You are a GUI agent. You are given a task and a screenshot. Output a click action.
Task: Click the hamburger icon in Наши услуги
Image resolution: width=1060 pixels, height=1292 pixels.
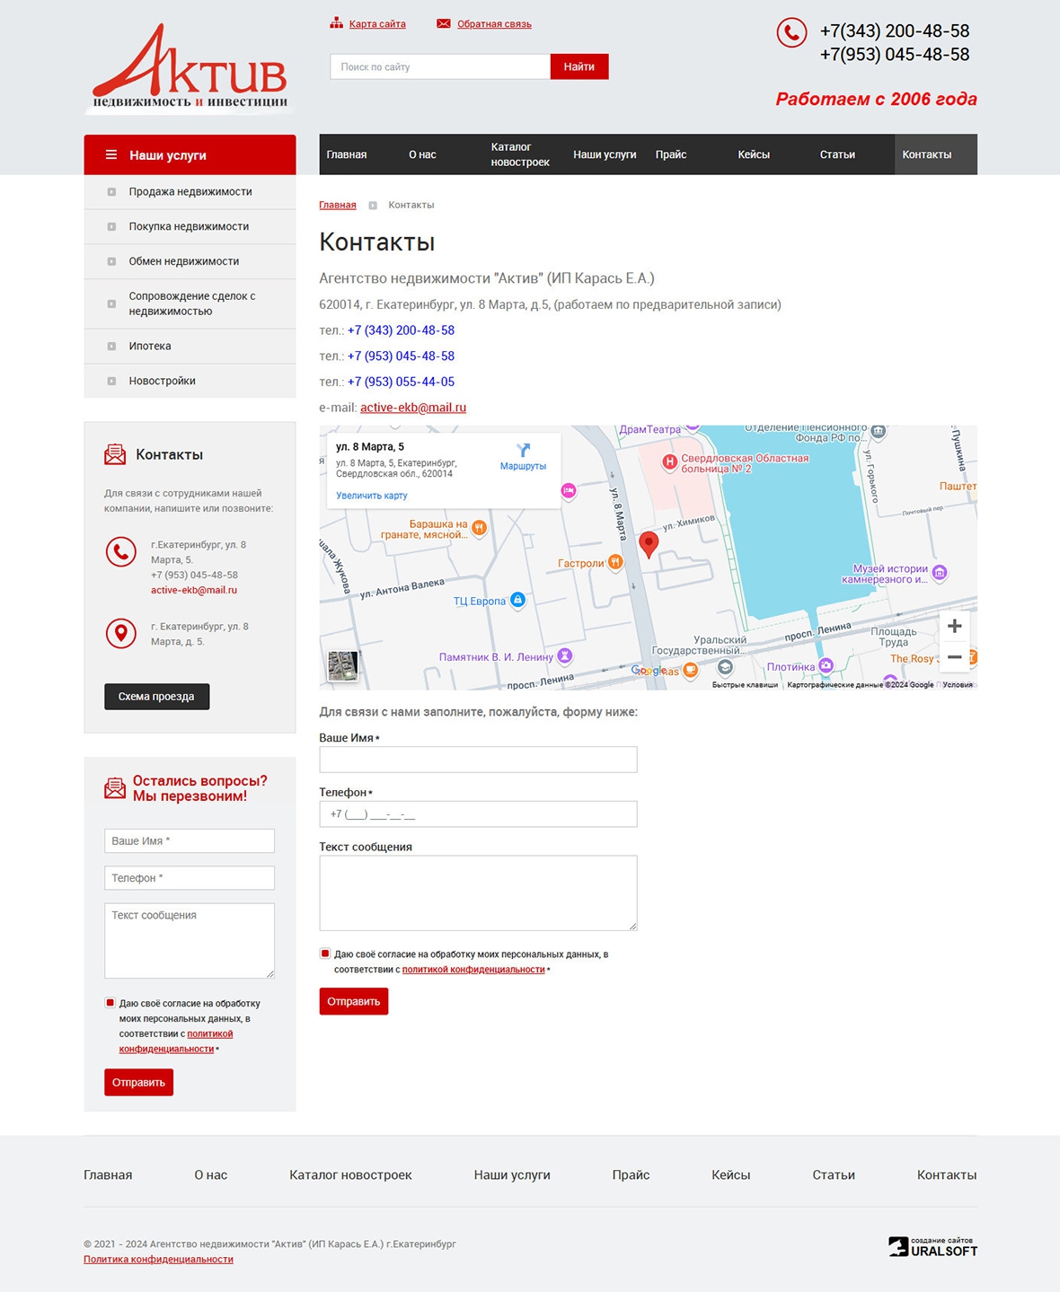click(111, 154)
